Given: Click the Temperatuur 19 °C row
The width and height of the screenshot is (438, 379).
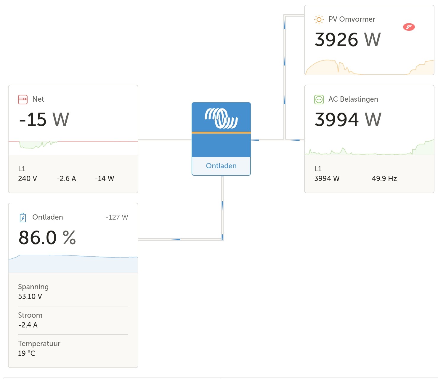Looking at the screenshot, I should pos(73,348).
